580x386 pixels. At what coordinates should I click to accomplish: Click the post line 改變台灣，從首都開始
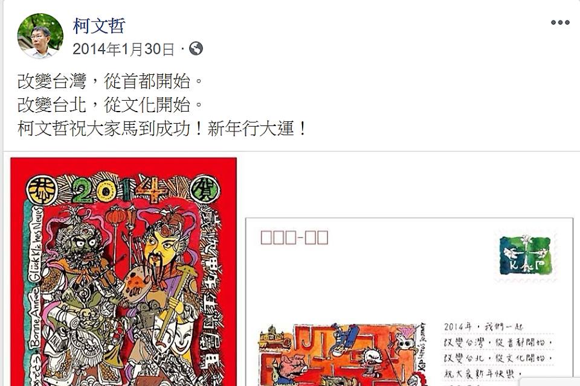point(110,81)
